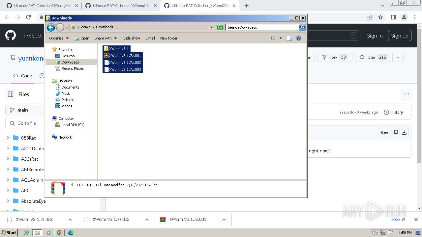Select XWorm V3.1.7z.003 file

[122, 69]
